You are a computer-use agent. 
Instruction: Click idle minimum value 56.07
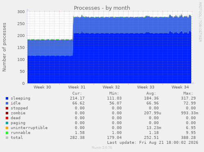[x=115, y=103]
